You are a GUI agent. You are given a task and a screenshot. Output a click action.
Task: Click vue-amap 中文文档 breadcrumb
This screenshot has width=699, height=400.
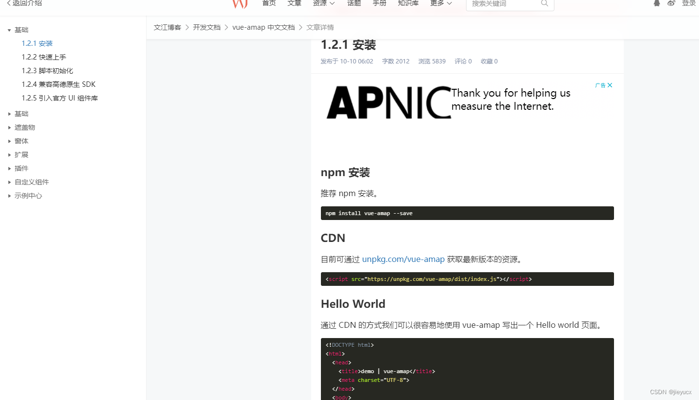coord(264,27)
